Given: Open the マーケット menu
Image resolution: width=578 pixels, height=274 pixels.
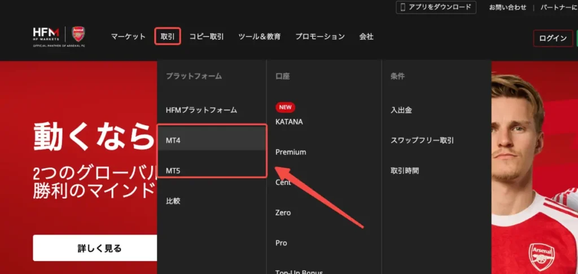Looking at the screenshot, I should click(128, 37).
